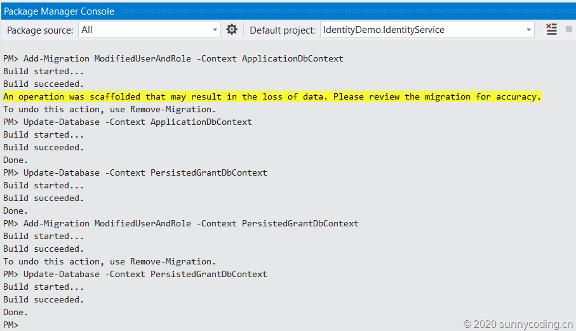Screen dimensions: 576x331
Task: Click the first 'To undo this action' line
Action: 109,109
